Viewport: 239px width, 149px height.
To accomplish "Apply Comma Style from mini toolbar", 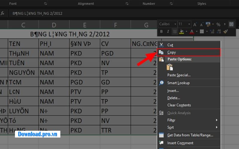I will click(225, 24).
